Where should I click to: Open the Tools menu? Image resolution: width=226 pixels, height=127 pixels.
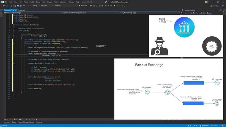(56, 2)
